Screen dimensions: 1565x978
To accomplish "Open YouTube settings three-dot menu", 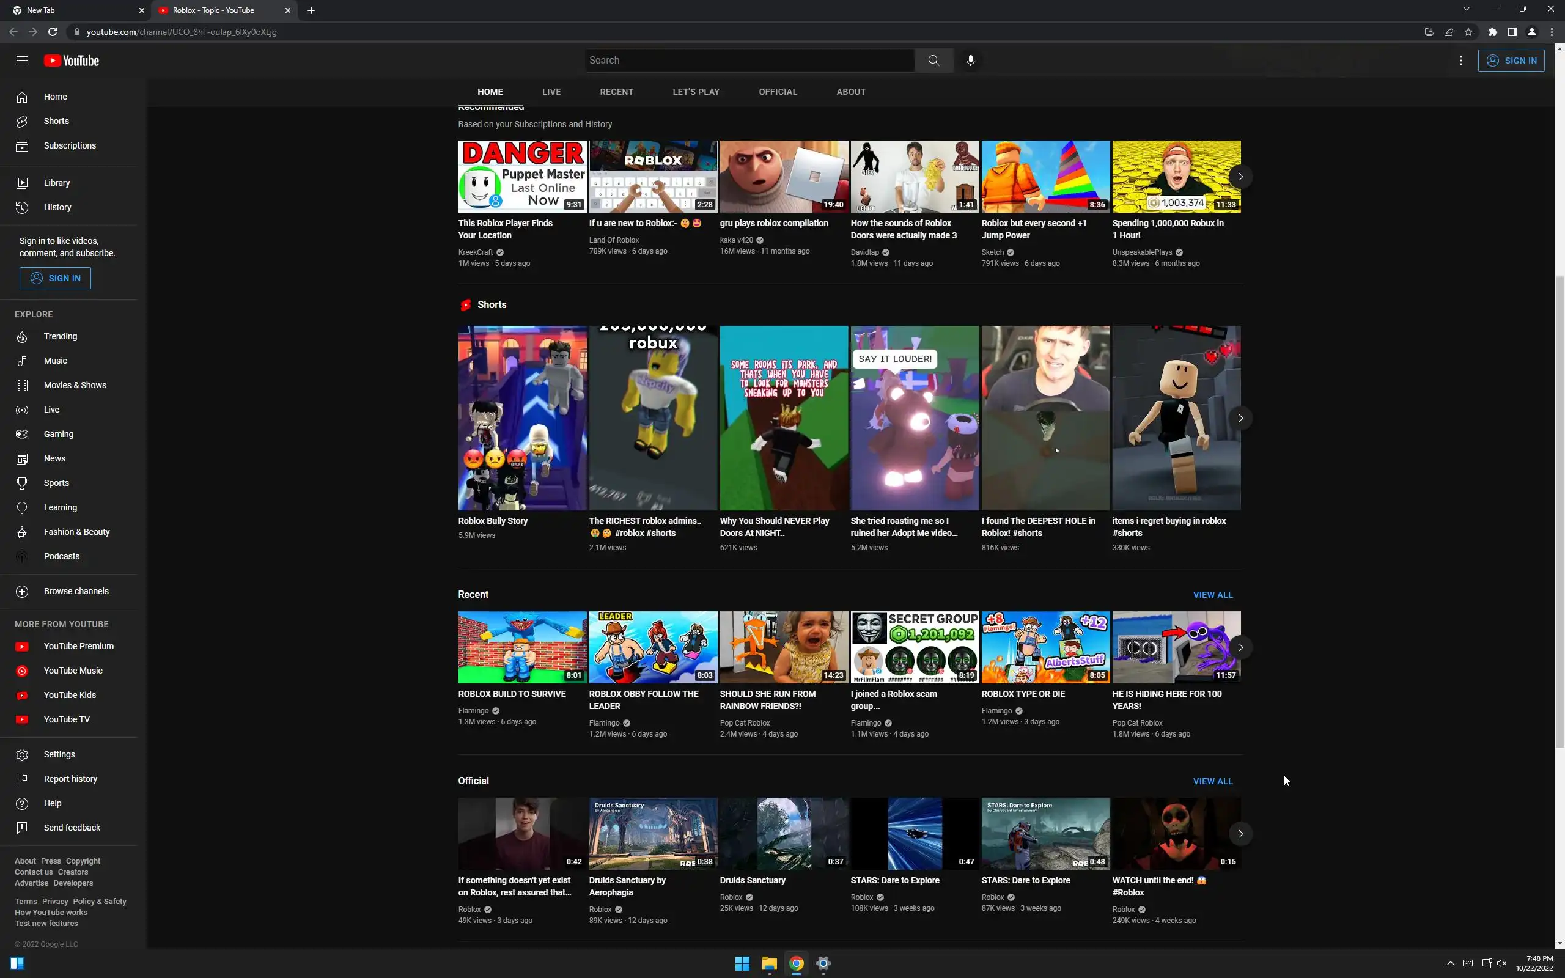I will click(x=1460, y=60).
